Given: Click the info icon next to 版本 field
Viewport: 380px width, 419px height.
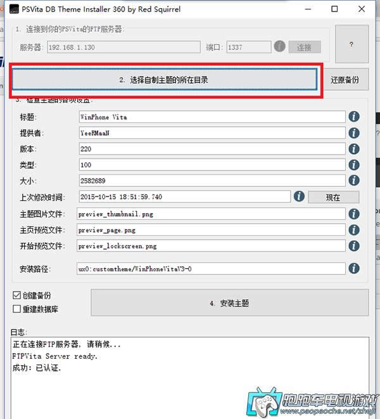Looking at the screenshot, I should pos(354,149).
